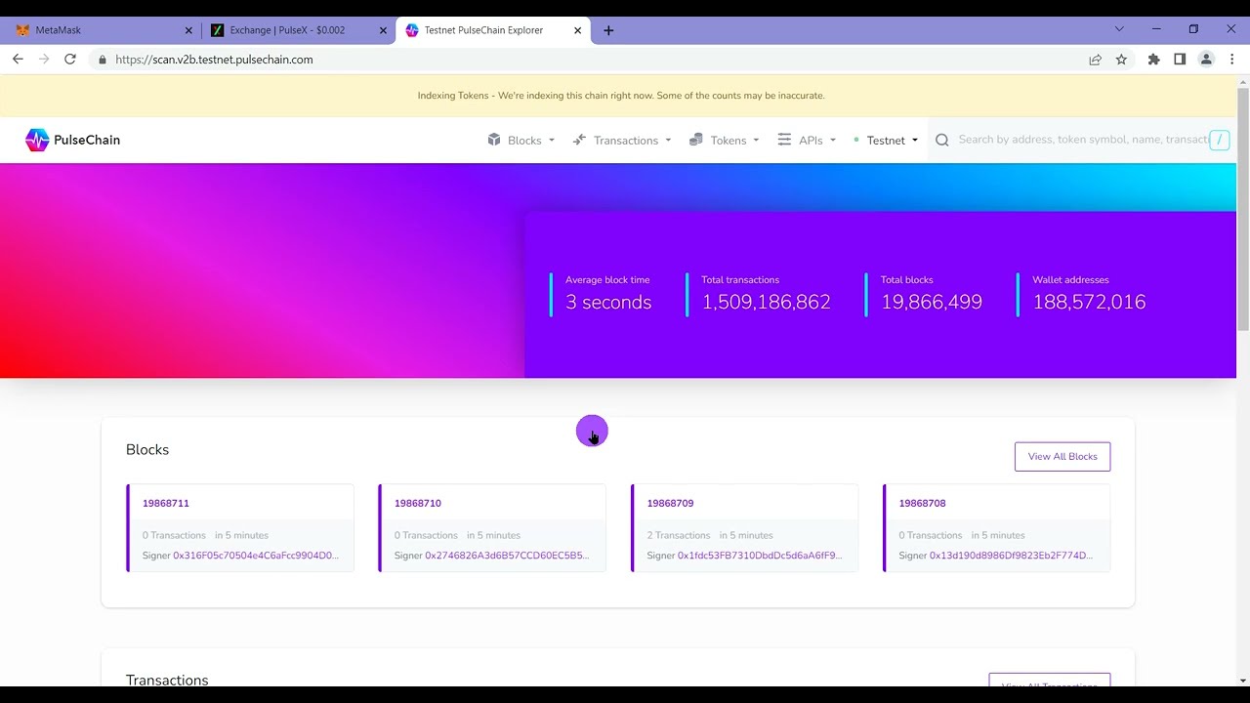The width and height of the screenshot is (1250, 703).
Task: Click the page vertical scrollbar thumb
Action: click(x=1243, y=208)
